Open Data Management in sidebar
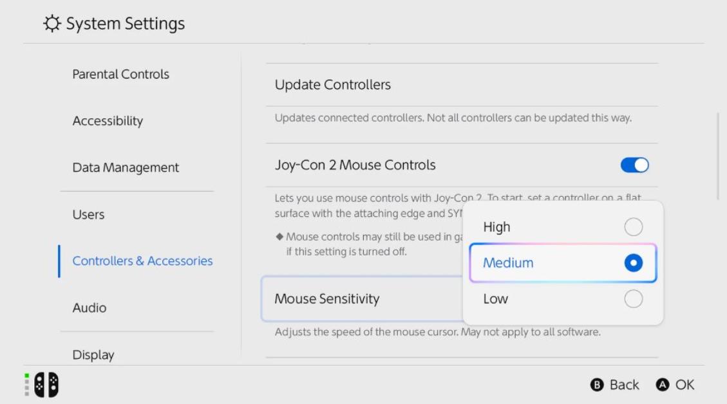The width and height of the screenshot is (727, 404). pyautogui.click(x=126, y=168)
